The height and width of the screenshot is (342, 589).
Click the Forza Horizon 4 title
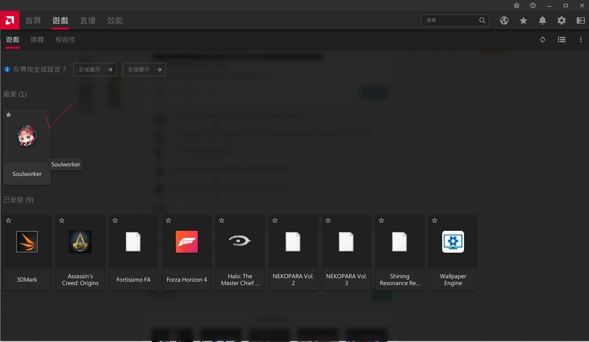click(187, 280)
